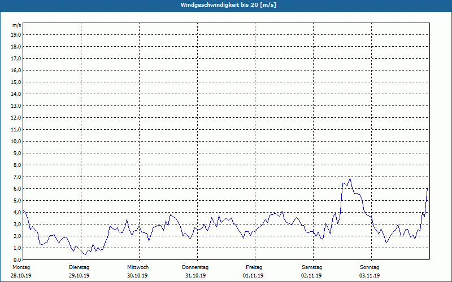The height and width of the screenshot is (282, 452).
Task: Click the 7,0 value on the y-axis
Action: [x=16, y=177]
